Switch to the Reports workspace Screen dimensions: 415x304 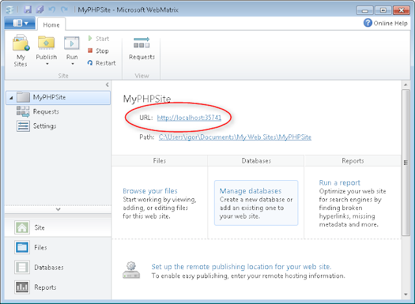tap(58, 287)
